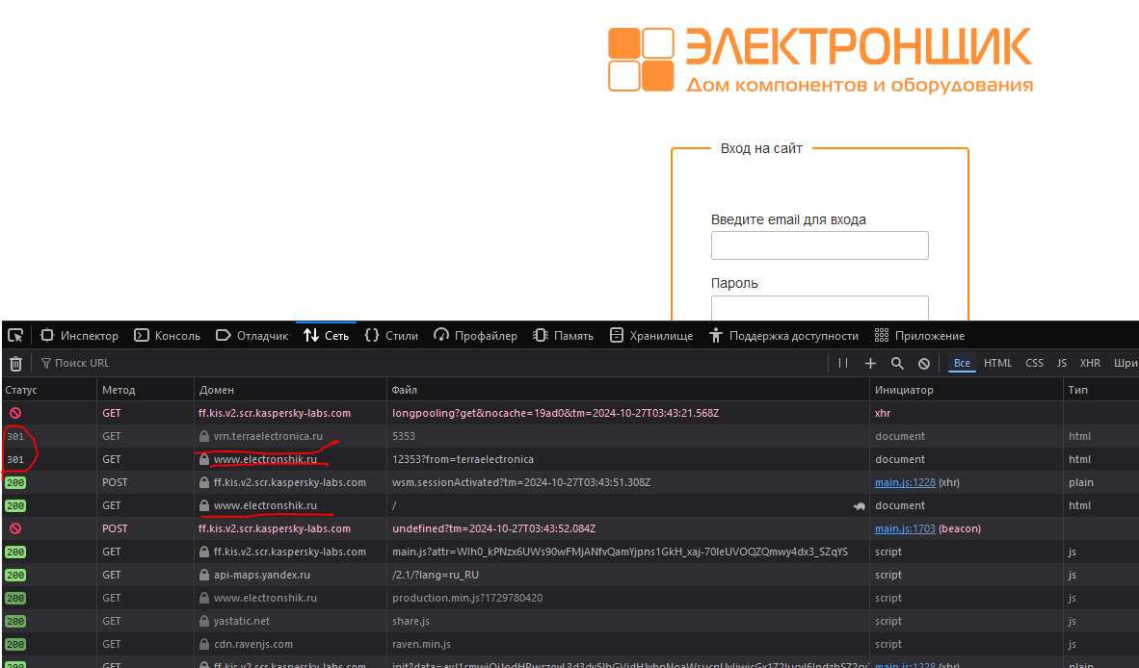Open the request blocking icon in toolbar
The width and height of the screenshot is (1139, 668).
[x=924, y=364]
